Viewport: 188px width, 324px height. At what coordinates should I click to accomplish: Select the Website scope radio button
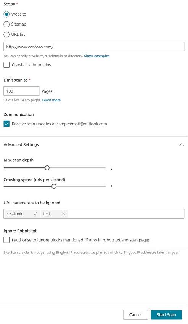point(6,14)
